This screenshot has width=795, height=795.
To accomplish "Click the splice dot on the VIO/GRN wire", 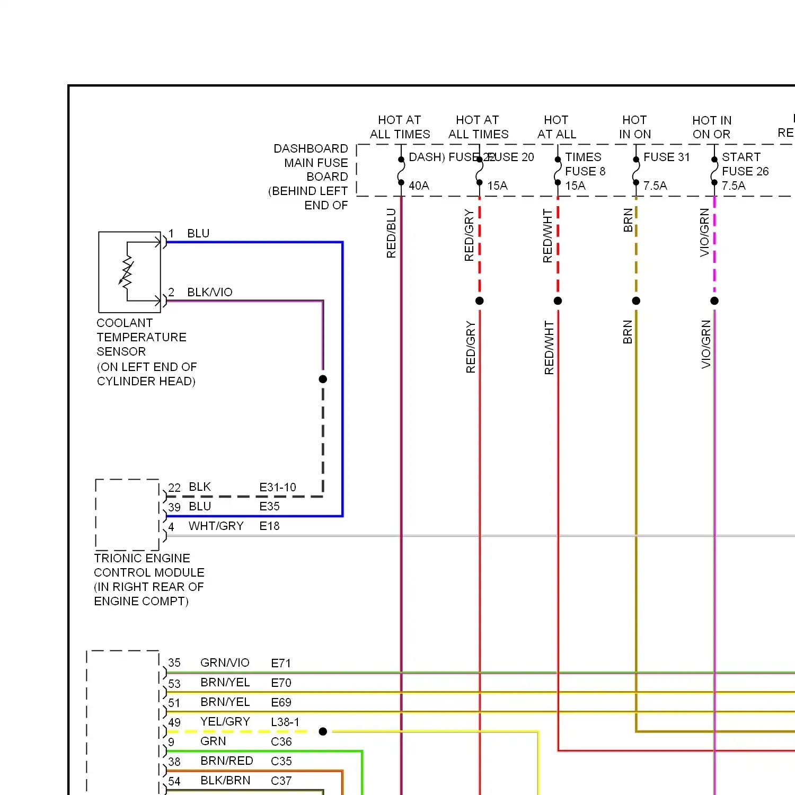I will tap(714, 301).
